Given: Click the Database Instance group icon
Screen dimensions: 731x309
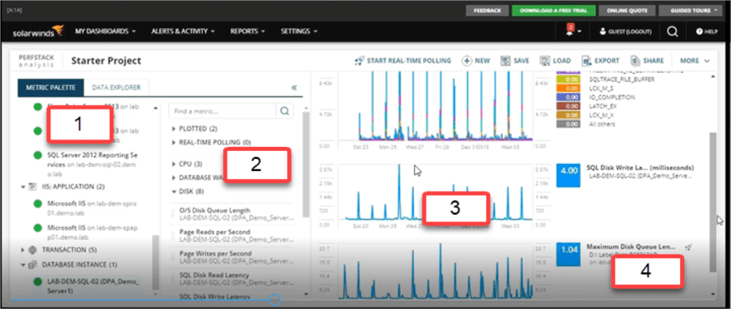Looking at the screenshot, I should [32, 264].
